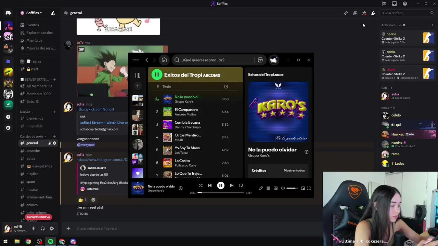Add No la puedo olvidar to library

(x=307, y=152)
